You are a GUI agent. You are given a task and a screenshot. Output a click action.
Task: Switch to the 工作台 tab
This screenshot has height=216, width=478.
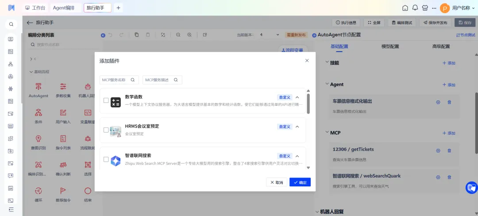[x=35, y=8]
